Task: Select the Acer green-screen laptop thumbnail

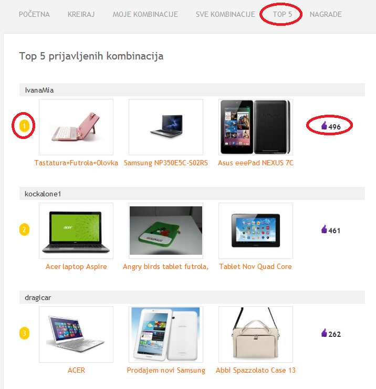Action: point(76,231)
